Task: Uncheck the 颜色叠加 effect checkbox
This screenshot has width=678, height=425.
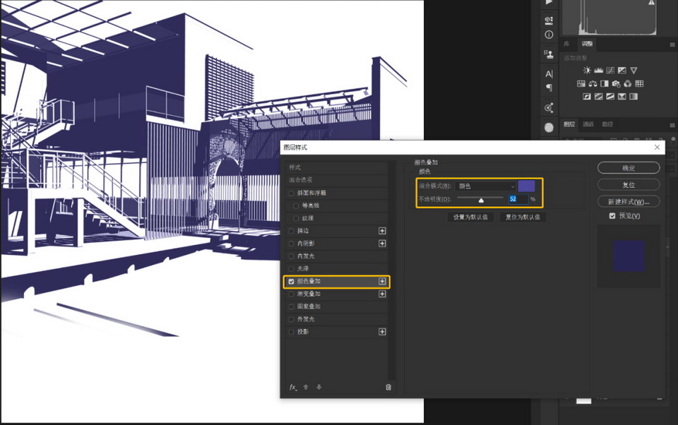Action: click(x=291, y=282)
